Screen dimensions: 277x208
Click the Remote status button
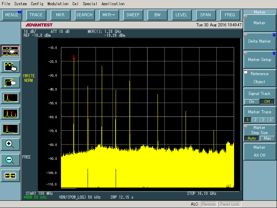[x=209, y=204]
